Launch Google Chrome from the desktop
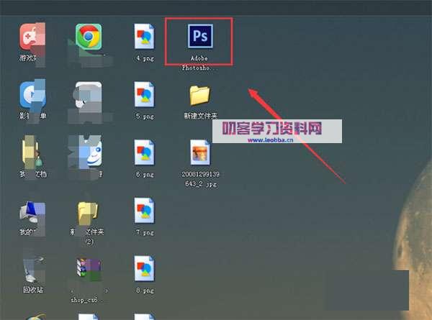This screenshot has height=320, width=432. (x=89, y=37)
